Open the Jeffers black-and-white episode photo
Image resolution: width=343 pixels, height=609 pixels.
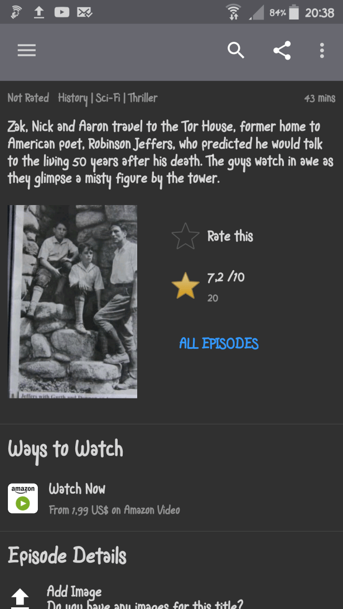[x=73, y=301]
